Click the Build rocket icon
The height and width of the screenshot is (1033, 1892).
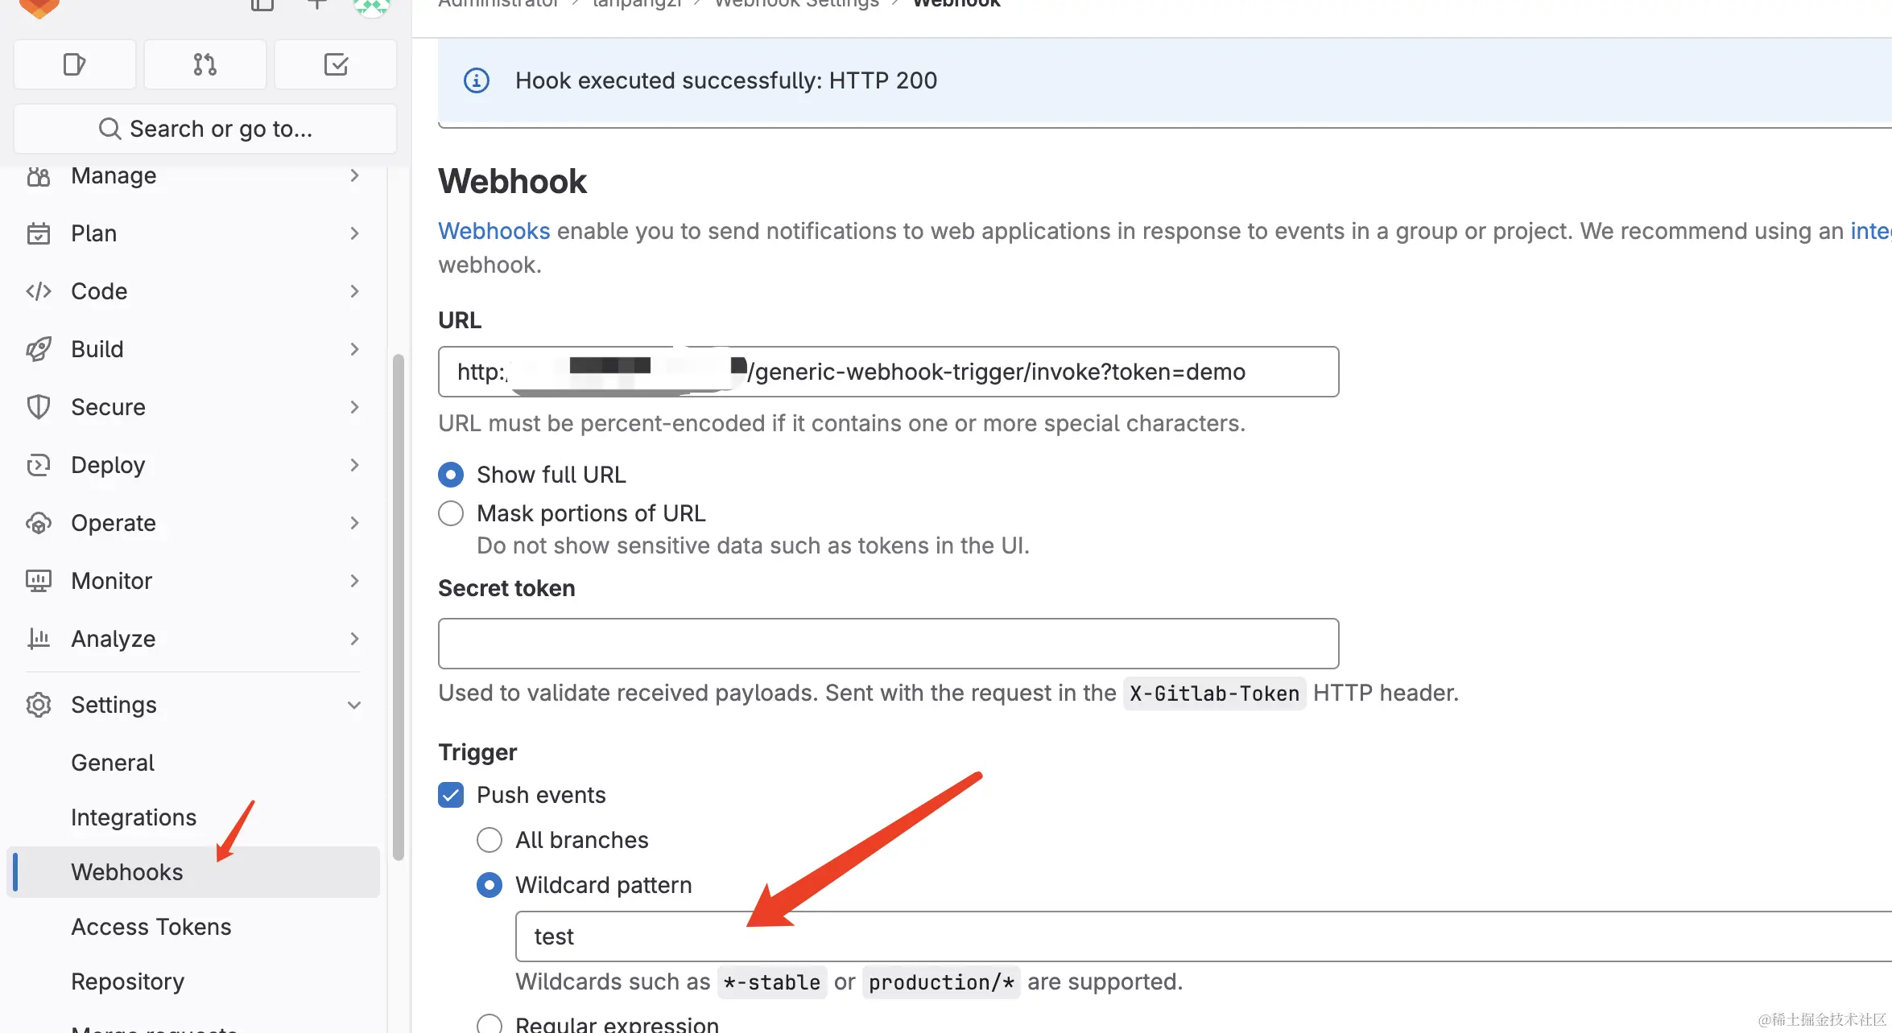pos(39,349)
